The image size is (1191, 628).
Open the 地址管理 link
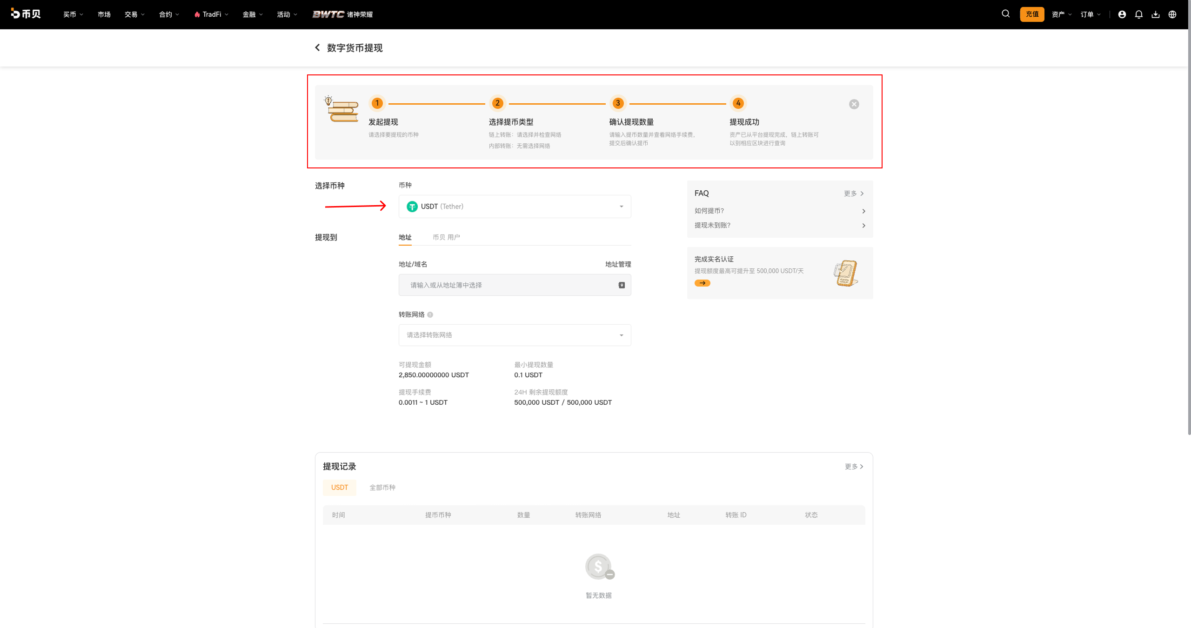[618, 264]
